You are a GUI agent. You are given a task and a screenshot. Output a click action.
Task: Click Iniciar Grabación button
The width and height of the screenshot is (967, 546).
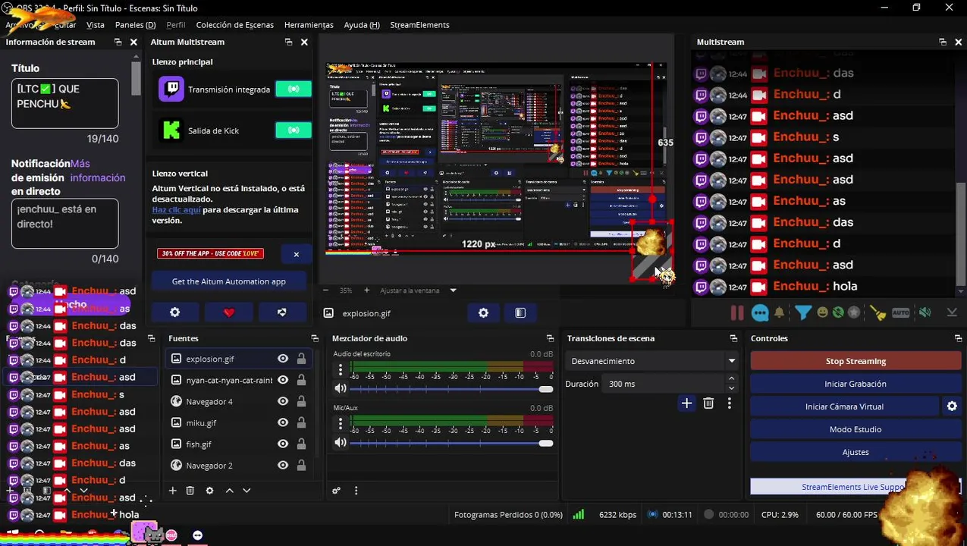[856, 384]
